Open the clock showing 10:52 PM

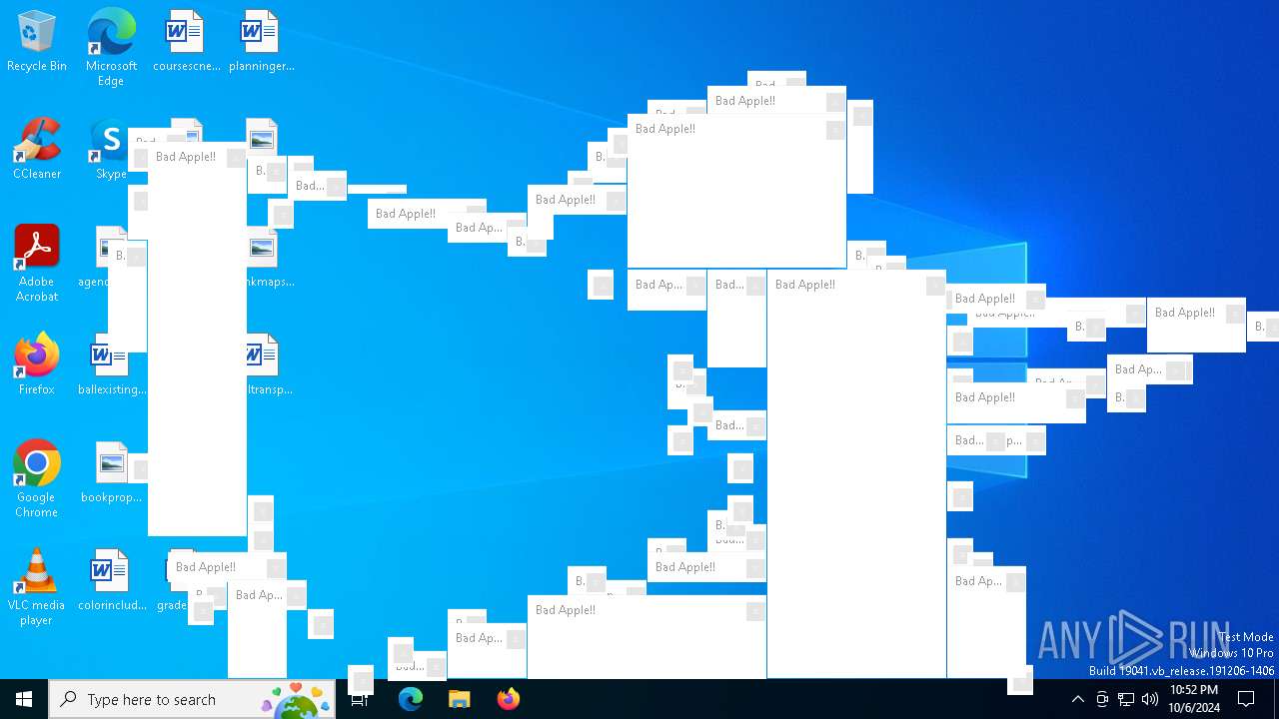tap(1194, 699)
